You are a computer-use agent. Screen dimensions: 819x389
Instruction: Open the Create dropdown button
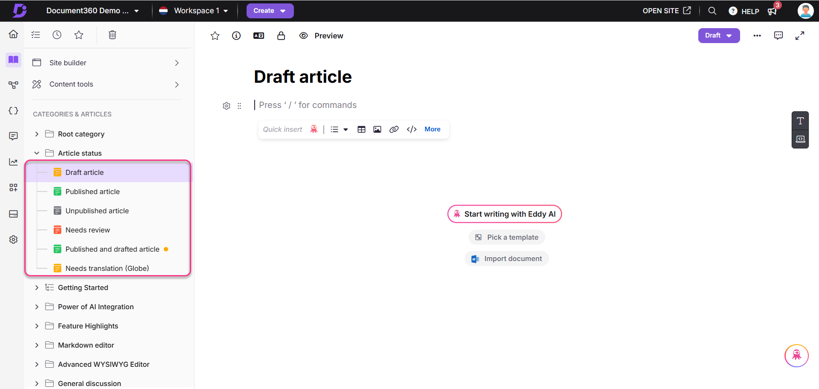click(270, 11)
